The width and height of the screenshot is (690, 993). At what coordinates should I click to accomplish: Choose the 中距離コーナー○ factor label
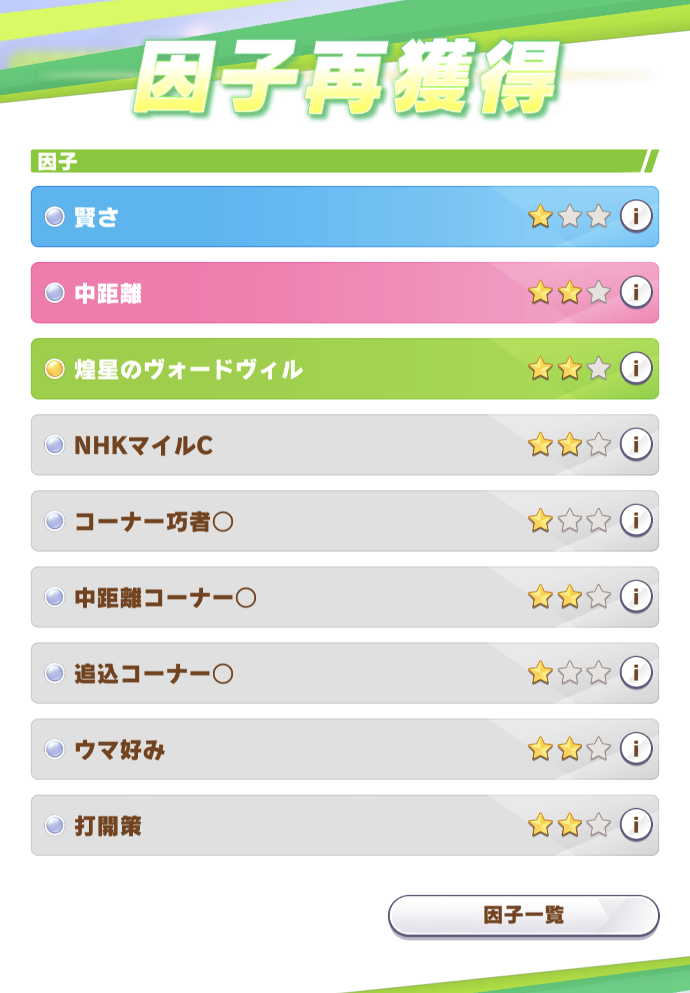(x=165, y=598)
